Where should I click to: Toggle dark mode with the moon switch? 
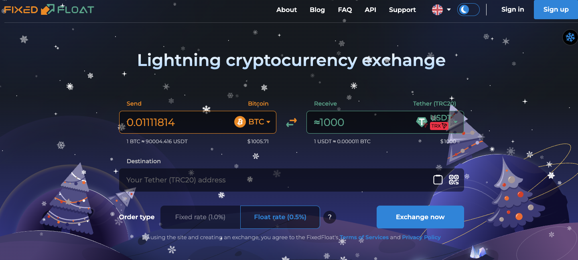pyautogui.click(x=468, y=9)
